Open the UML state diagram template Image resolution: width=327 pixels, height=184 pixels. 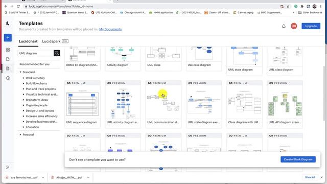[244, 61]
